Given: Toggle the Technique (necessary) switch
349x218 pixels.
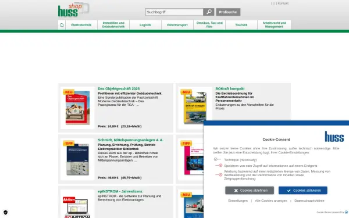Looking at the screenshot, I should click(218, 159).
